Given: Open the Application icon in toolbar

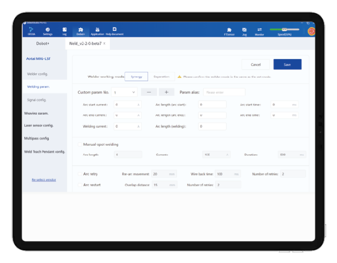Looking at the screenshot, I should click(x=97, y=31).
